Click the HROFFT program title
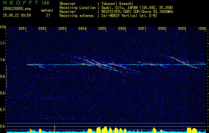This screenshot has height=133, width=209. (21, 3)
